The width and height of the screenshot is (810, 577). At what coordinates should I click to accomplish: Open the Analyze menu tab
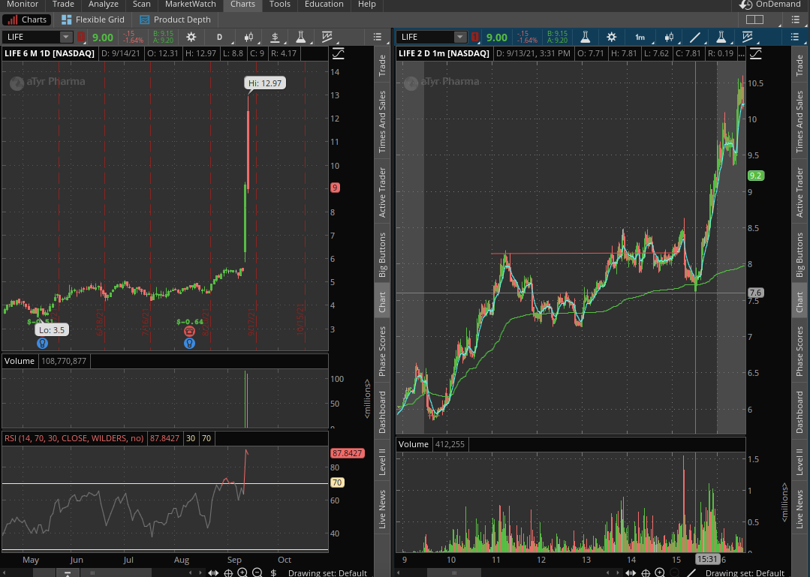click(x=103, y=5)
